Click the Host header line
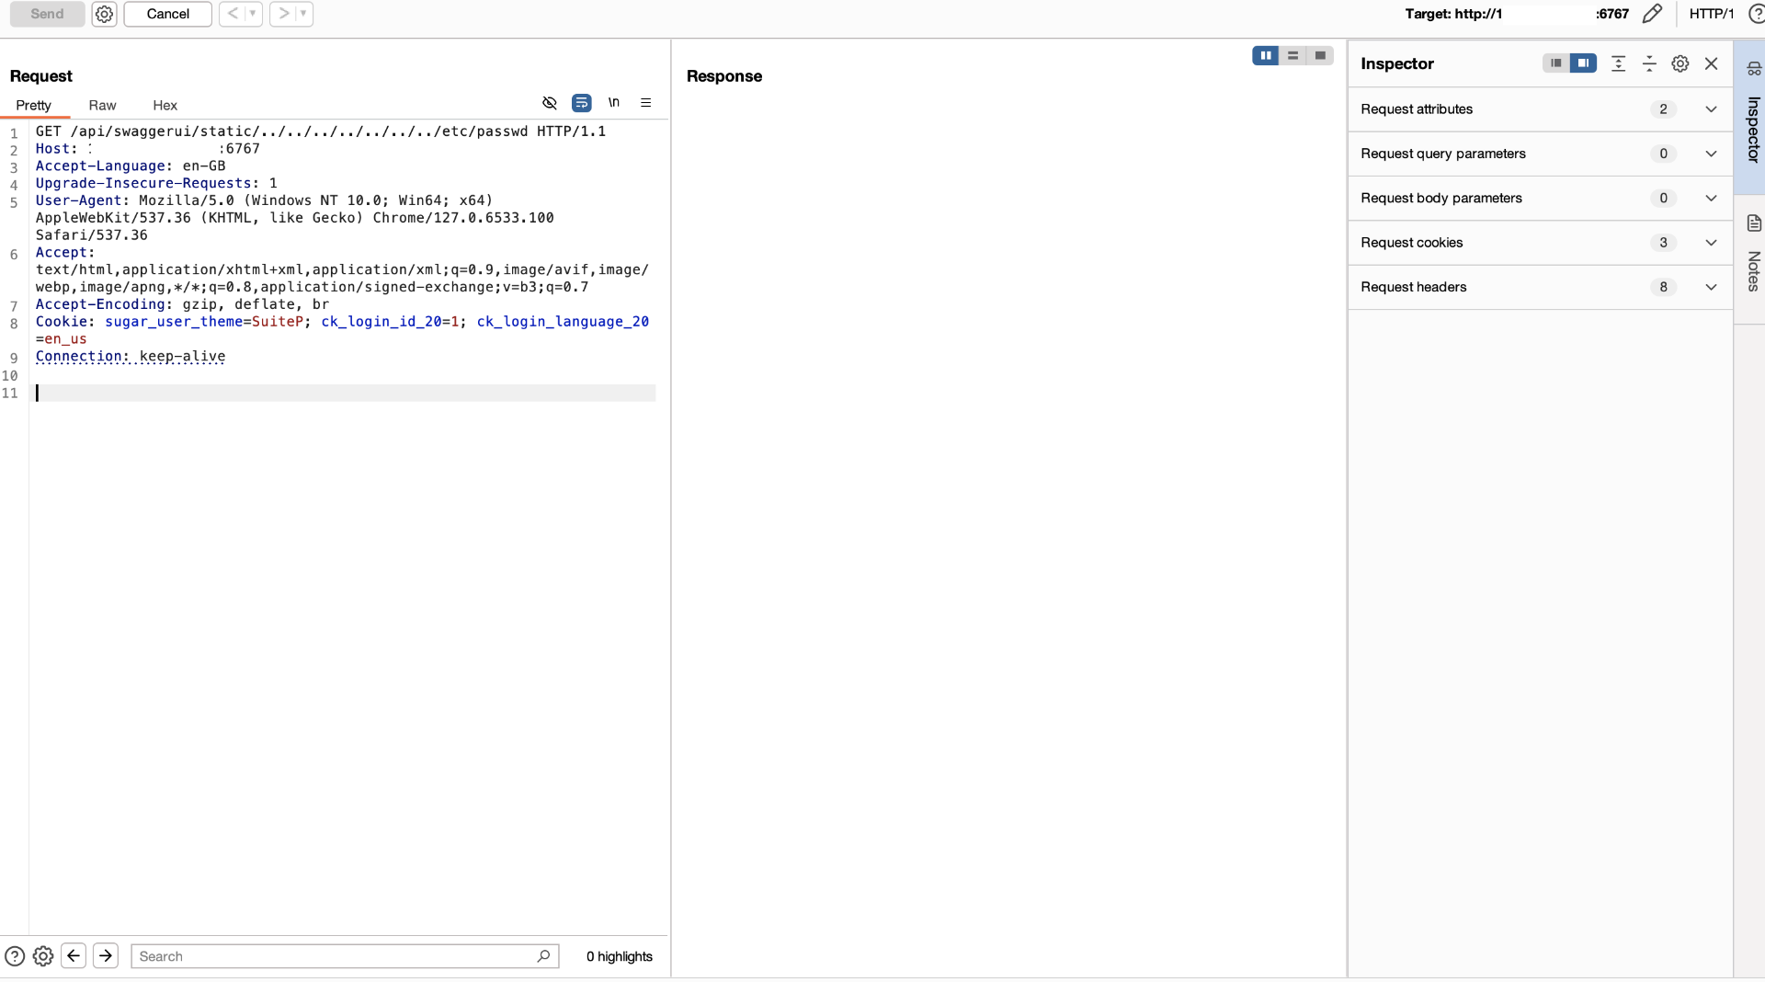Image resolution: width=1765 pixels, height=982 pixels. point(148,149)
